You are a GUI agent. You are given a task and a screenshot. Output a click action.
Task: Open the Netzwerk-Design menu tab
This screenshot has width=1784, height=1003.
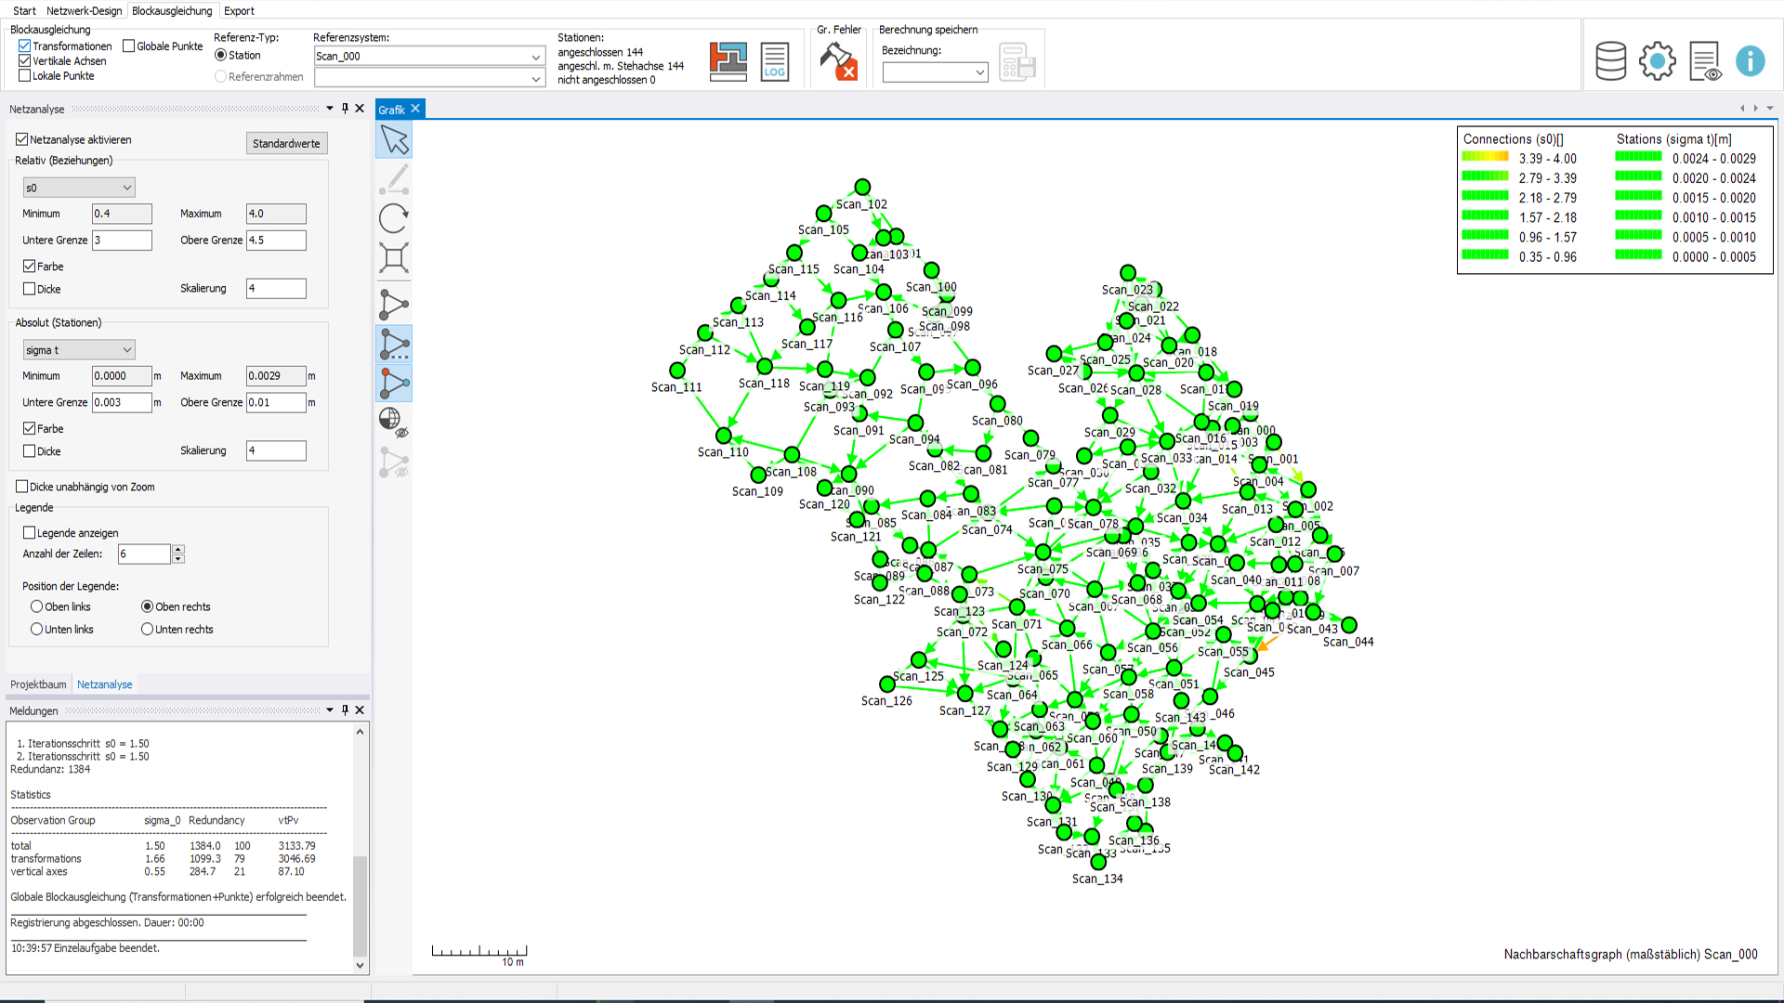pyautogui.click(x=84, y=11)
